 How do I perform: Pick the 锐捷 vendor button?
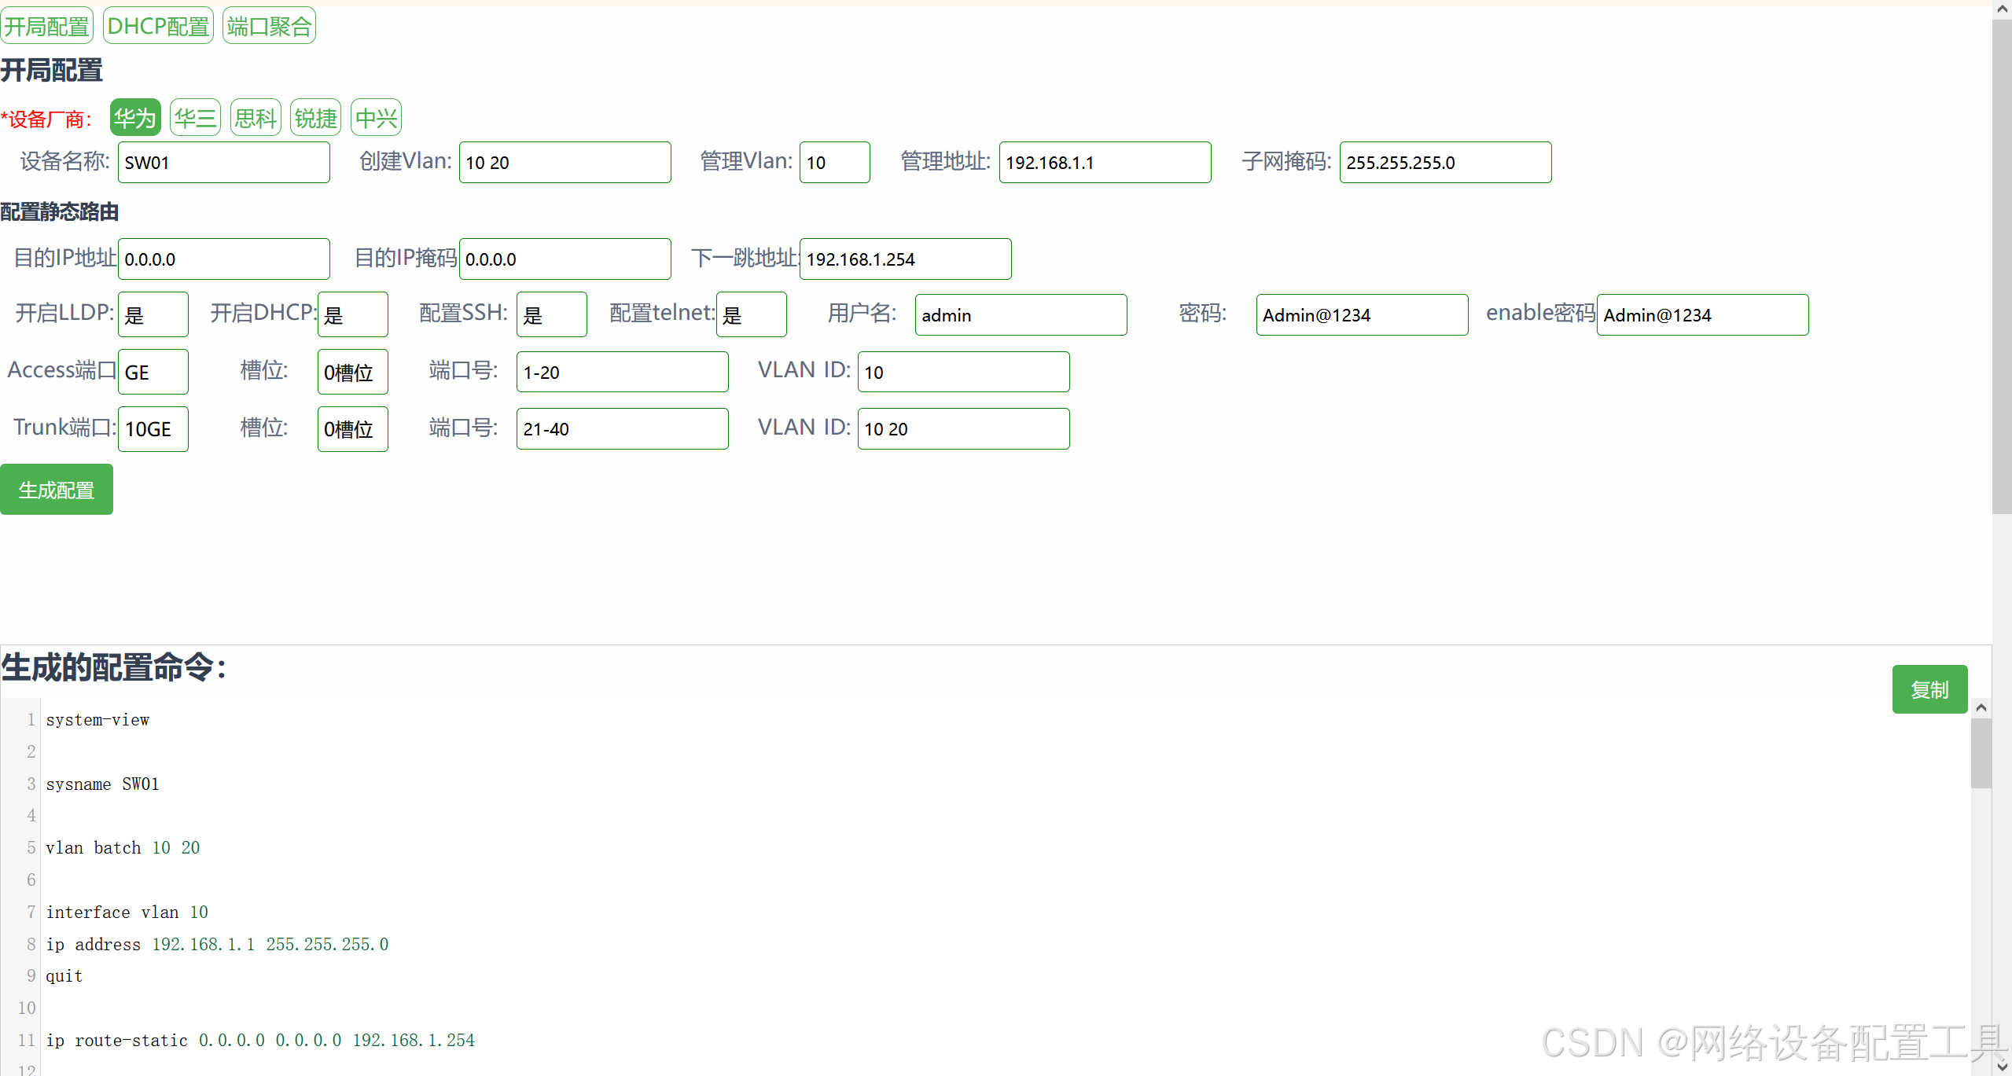(315, 118)
